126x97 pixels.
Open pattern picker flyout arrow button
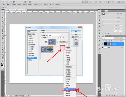coord(63,47)
